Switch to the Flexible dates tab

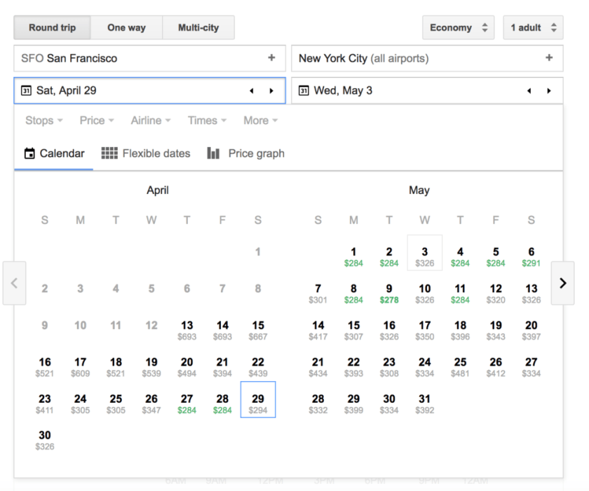tap(146, 153)
